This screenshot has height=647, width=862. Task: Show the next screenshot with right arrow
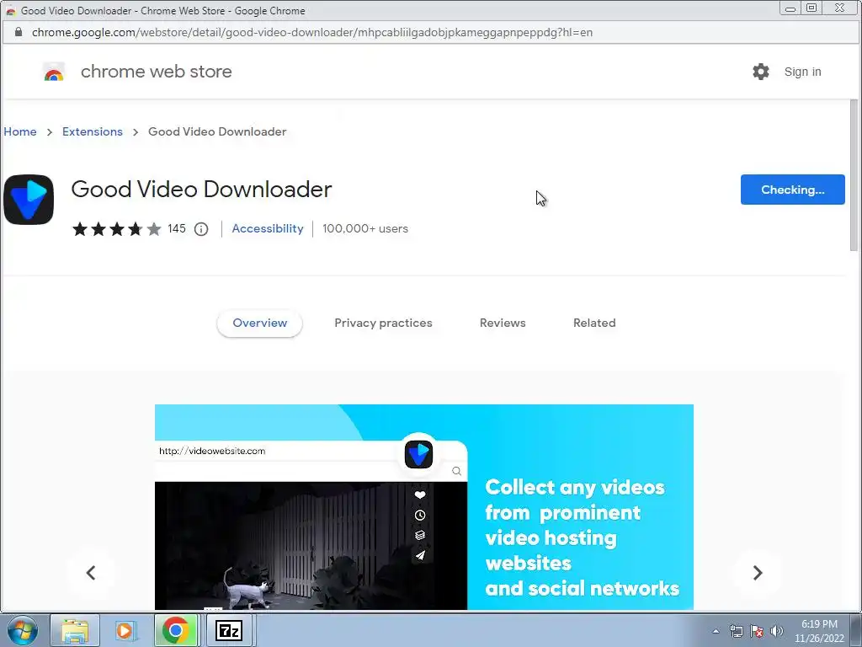(758, 573)
